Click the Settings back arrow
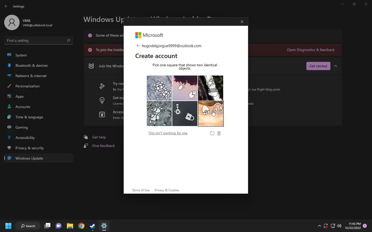This screenshot has height=232, width=372. pos(6,6)
